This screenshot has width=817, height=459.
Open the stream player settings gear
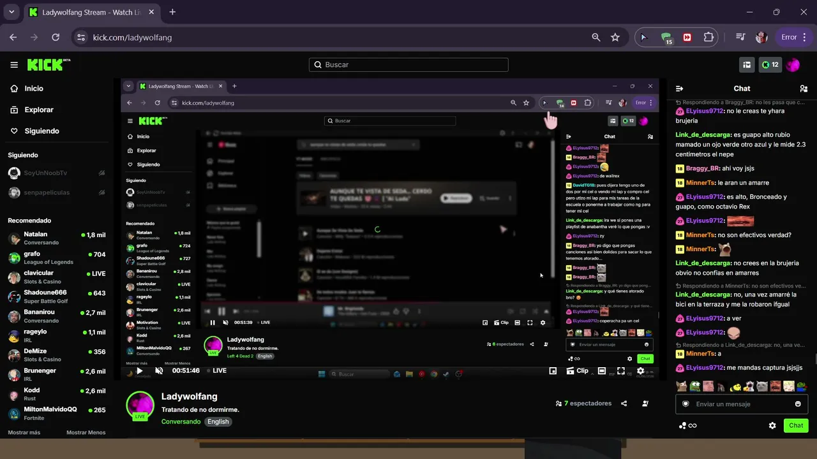(x=640, y=370)
